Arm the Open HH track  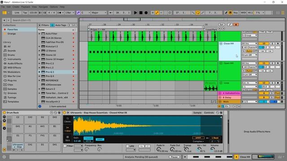[278, 63]
